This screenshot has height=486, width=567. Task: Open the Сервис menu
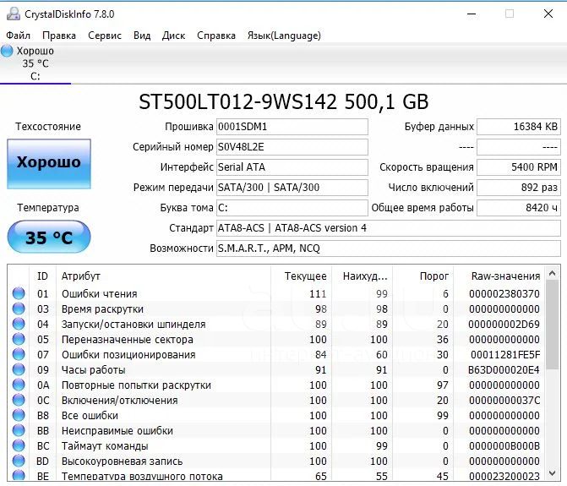(x=105, y=35)
